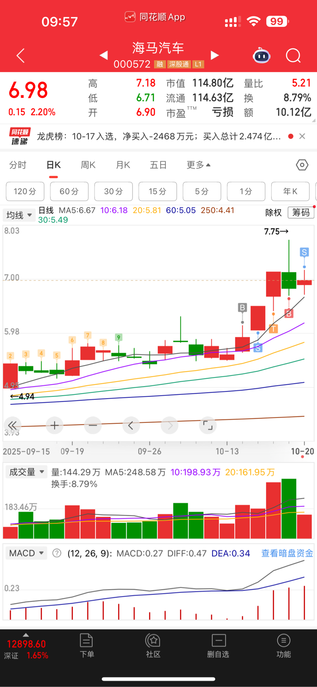This screenshot has height=687, width=317.
Task: Open the 筹码 chip distribution button
Action: click(x=301, y=212)
